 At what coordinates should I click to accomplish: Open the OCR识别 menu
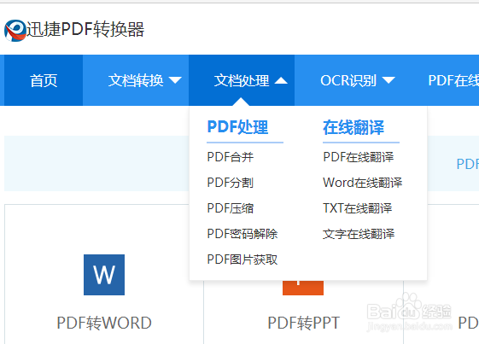348,80
